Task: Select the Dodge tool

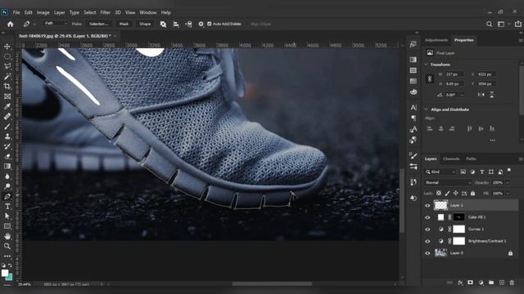Action: (7, 186)
